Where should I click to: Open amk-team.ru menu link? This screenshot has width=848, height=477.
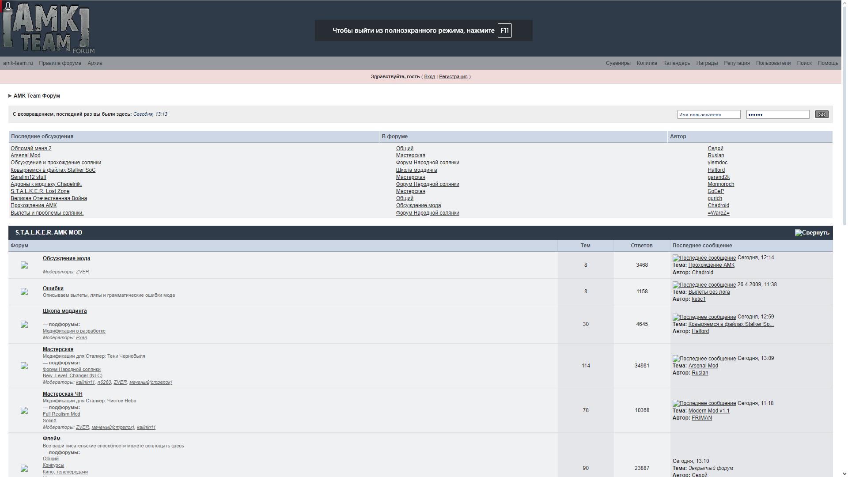[x=18, y=63]
